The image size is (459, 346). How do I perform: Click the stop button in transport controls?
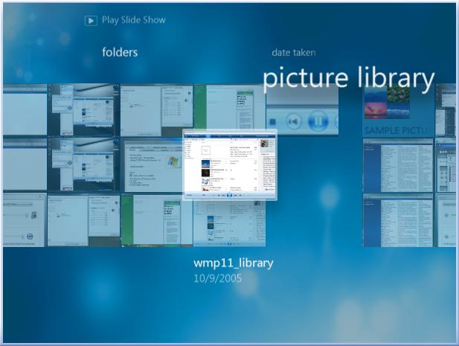pyautogui.click(x=272, y=121)
